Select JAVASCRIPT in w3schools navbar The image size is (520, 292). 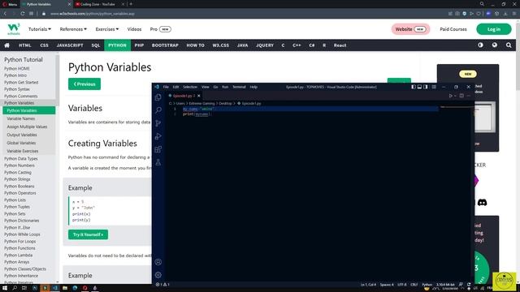[x=70, y=45]
